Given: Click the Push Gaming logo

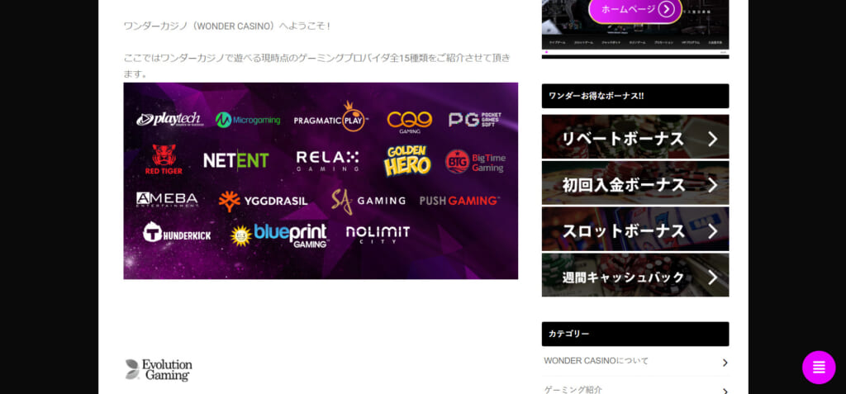Looking at the screenshot, I should 459,201.
